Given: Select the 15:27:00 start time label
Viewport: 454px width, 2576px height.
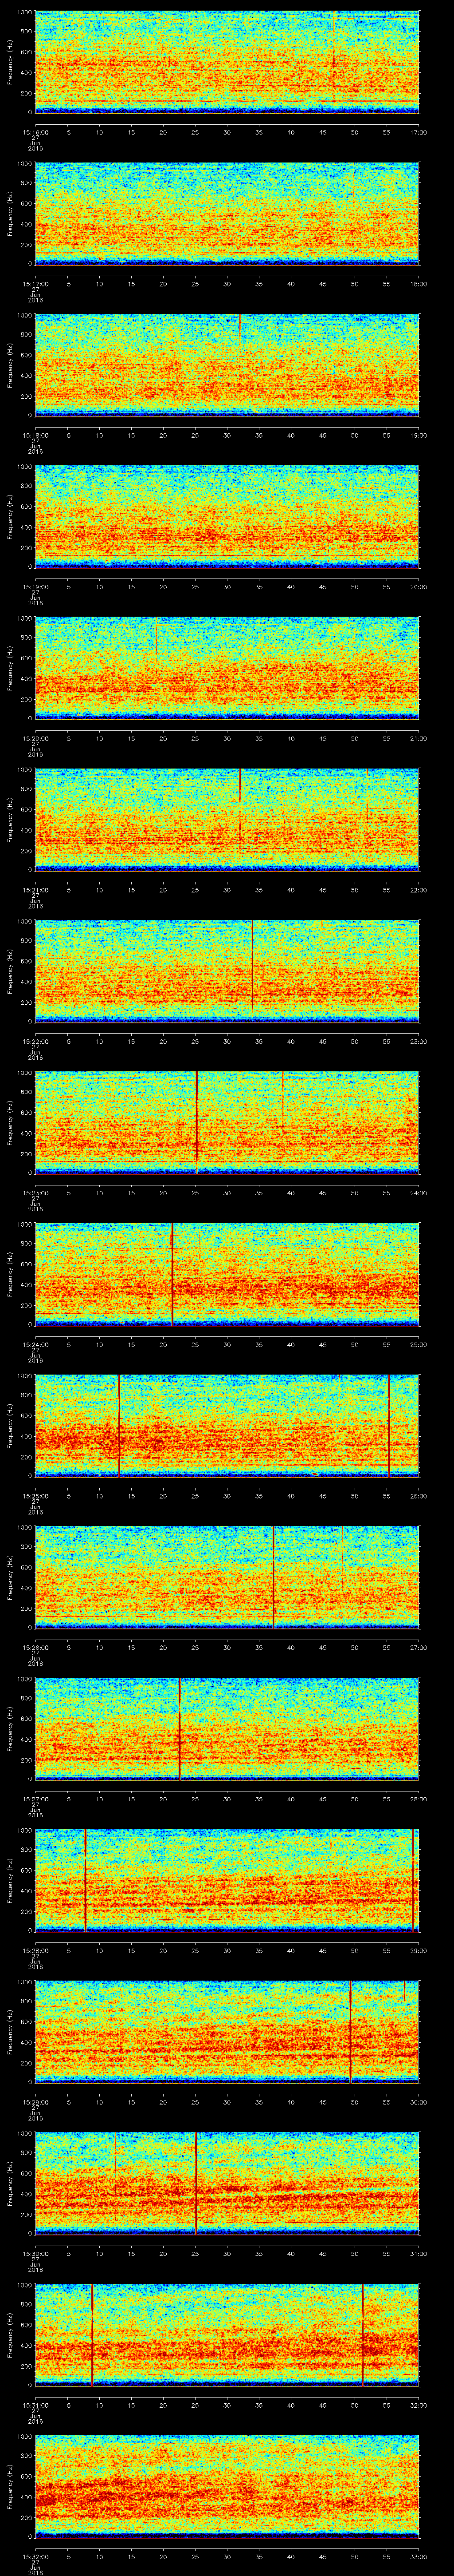Looking at the screenshot, I should 35,1798.
